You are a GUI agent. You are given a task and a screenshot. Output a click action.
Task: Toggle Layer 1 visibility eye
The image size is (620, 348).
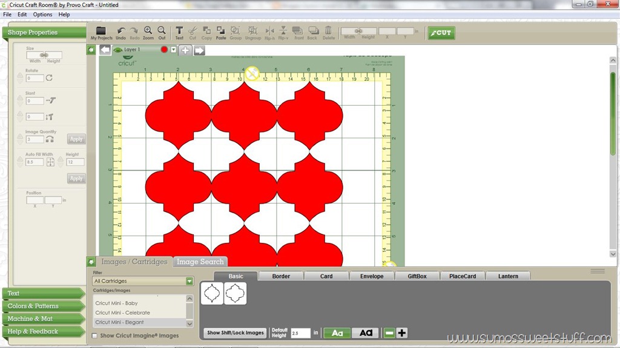118,50
